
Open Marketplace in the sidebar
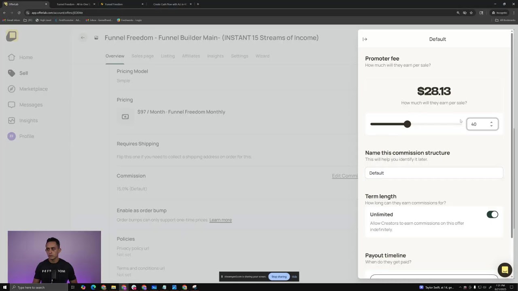[28, 89]
